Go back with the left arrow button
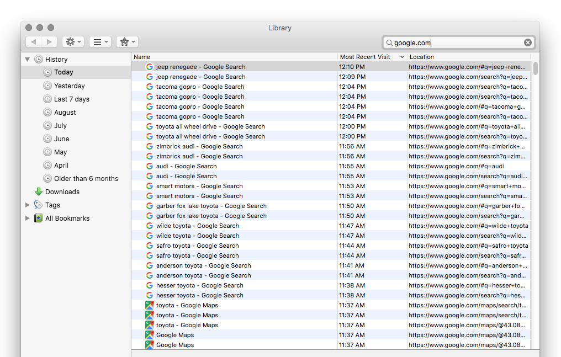The height and width of the screenshot is (357, 561). pyautogui.click(x=34, y=42)
